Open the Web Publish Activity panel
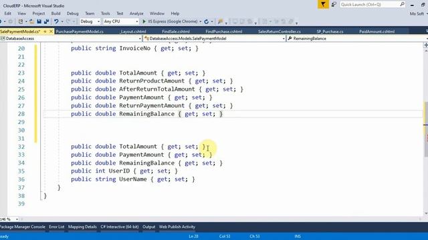428x240 pixels. point(177,227)
